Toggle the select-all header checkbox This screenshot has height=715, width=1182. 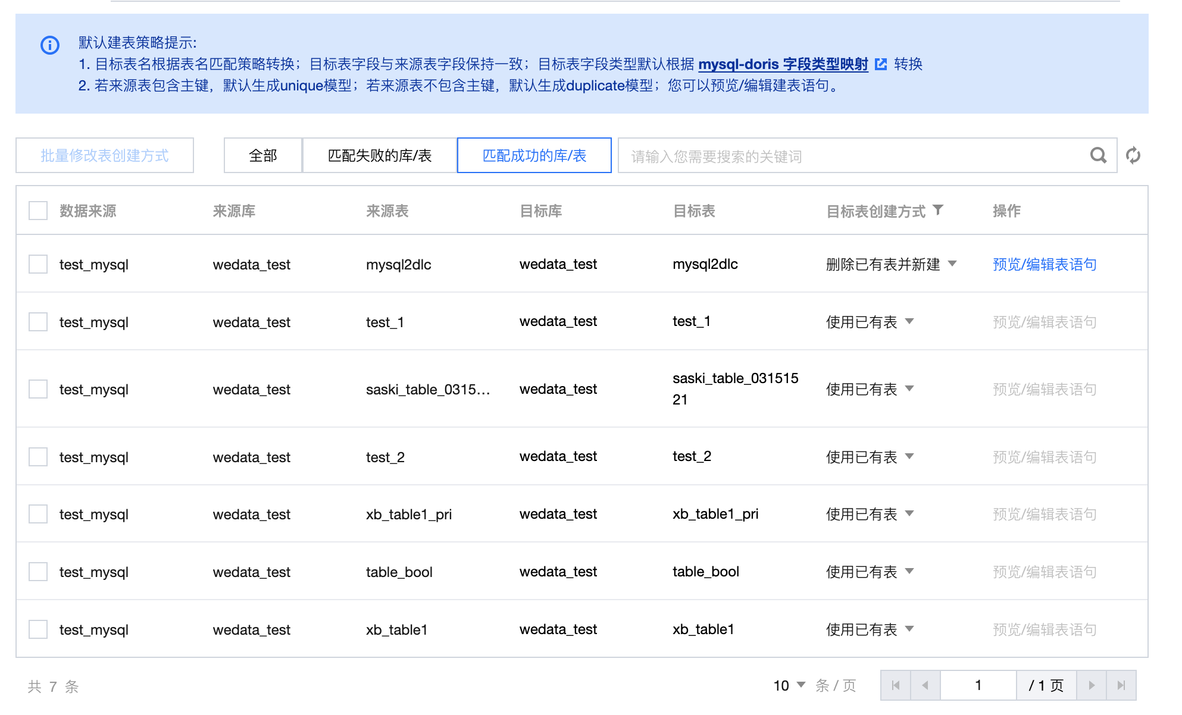tap(38, 211)
